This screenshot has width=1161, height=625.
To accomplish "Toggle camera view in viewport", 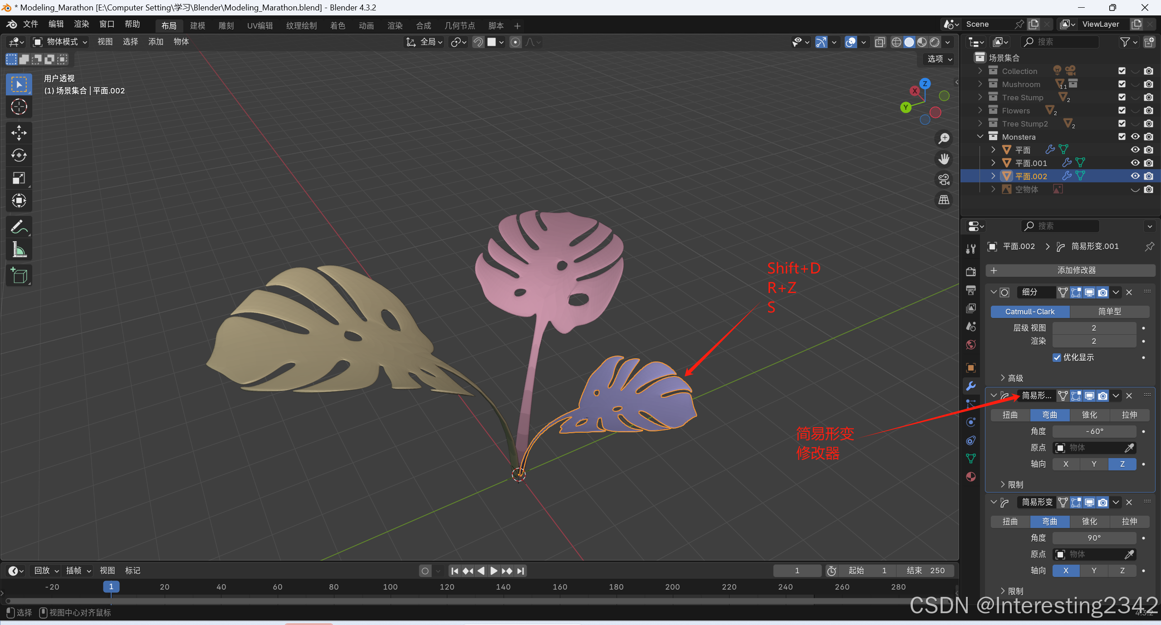I will [944, 180].
